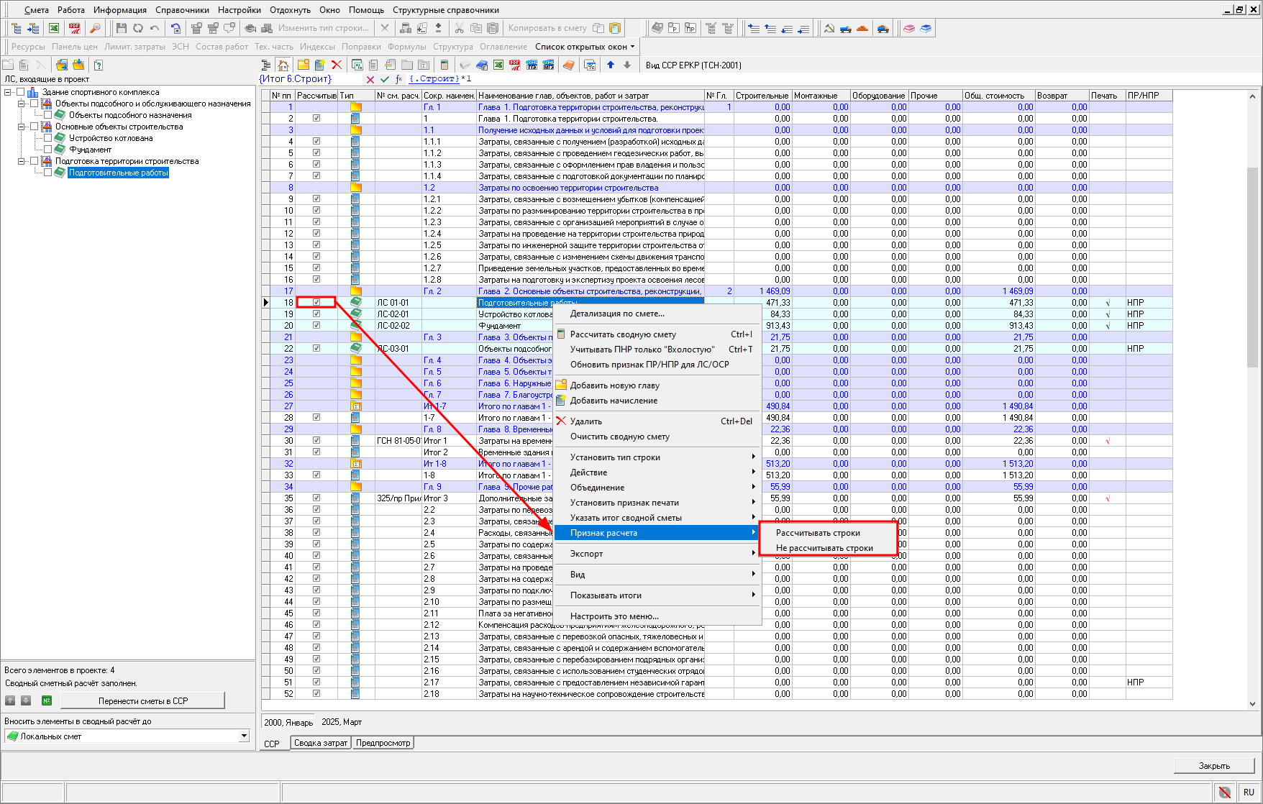1263x804 pixels.
Task: Move row up with blue arrow
Action: [611, 65]
